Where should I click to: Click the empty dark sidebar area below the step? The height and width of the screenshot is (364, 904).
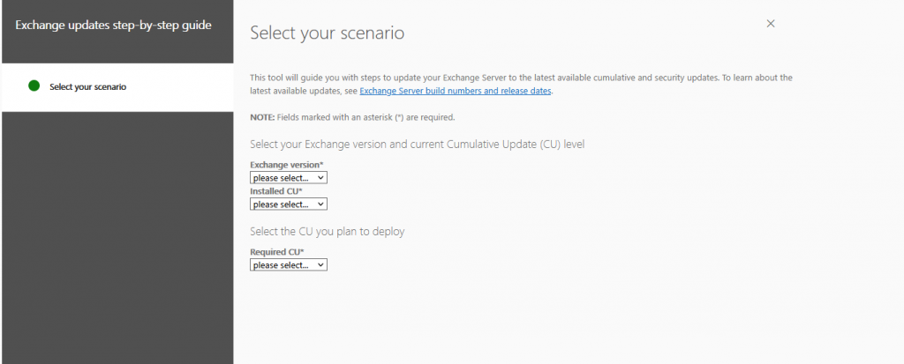tap(117, 237)
